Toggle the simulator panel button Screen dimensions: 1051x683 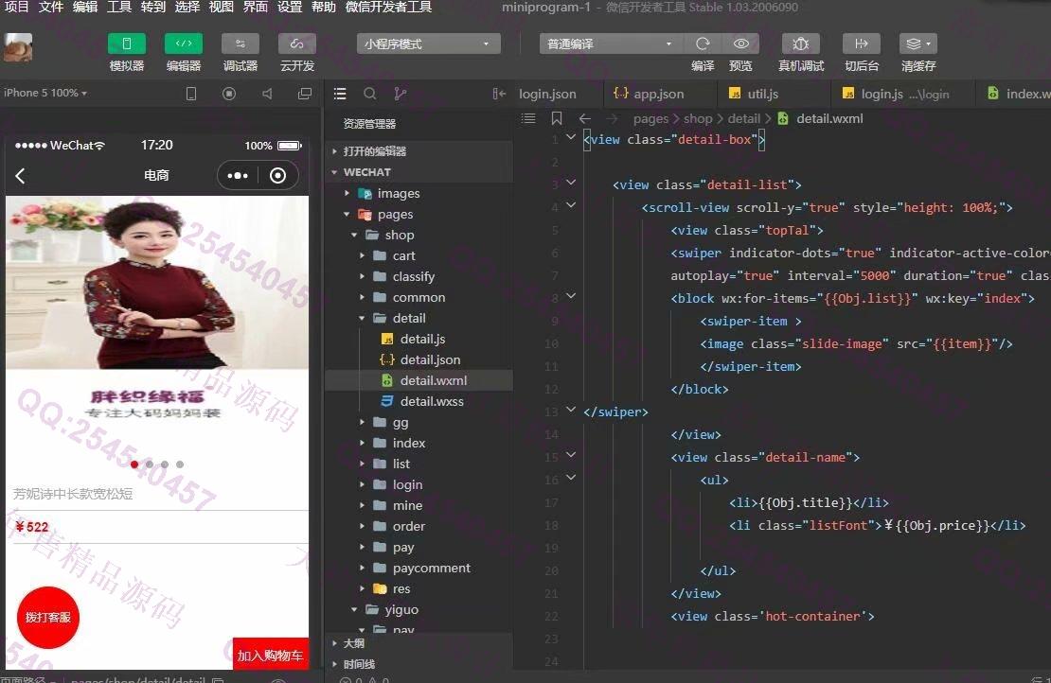(x=127, y=44)
